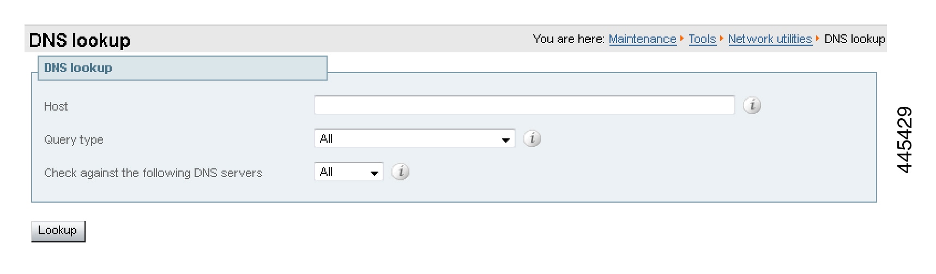This screenshot has width=936, height=274.
Task: Focus the Host text input field
Action: [524, 105]
